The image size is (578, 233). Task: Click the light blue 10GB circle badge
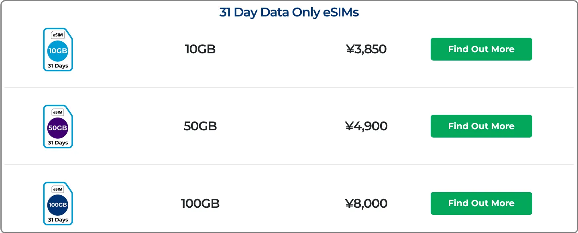pyautogui.click(x=58, y=51)
